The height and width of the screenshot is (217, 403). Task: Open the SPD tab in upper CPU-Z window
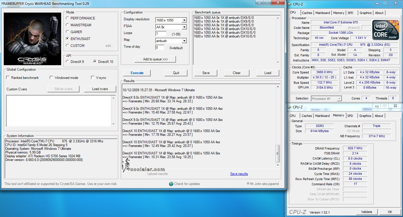pos(350,13)
